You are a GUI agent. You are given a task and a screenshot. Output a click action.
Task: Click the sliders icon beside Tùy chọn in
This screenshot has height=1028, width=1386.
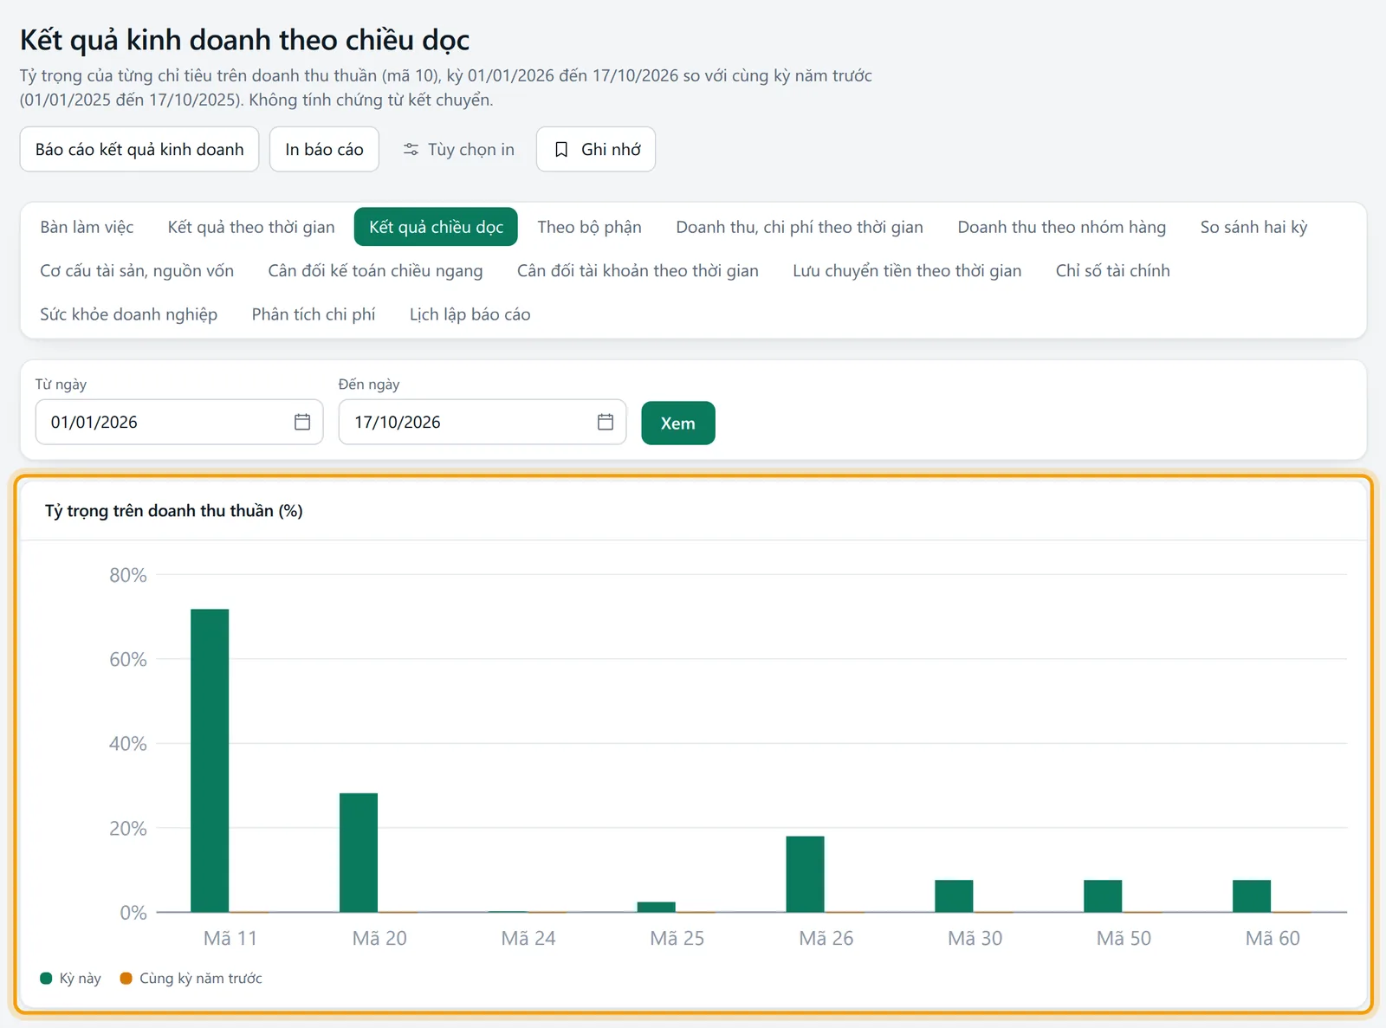click(x=411, y=150)
